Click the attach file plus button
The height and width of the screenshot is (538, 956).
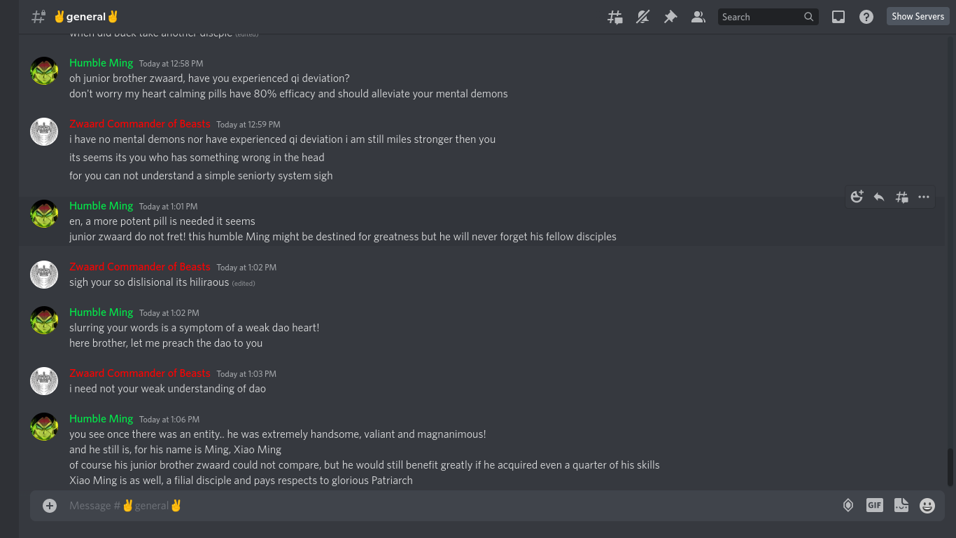(x=50, y=505)
